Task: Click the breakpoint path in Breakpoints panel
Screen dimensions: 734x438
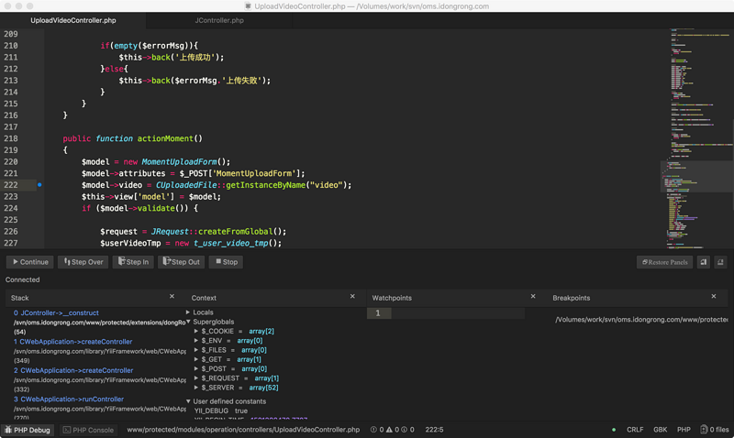Action: click(641, 320)
